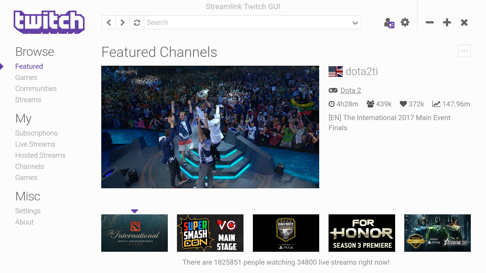This screenshot has width=486, height=273.
Task: Open the three-dots quick menu button
Action: (464, 51)
